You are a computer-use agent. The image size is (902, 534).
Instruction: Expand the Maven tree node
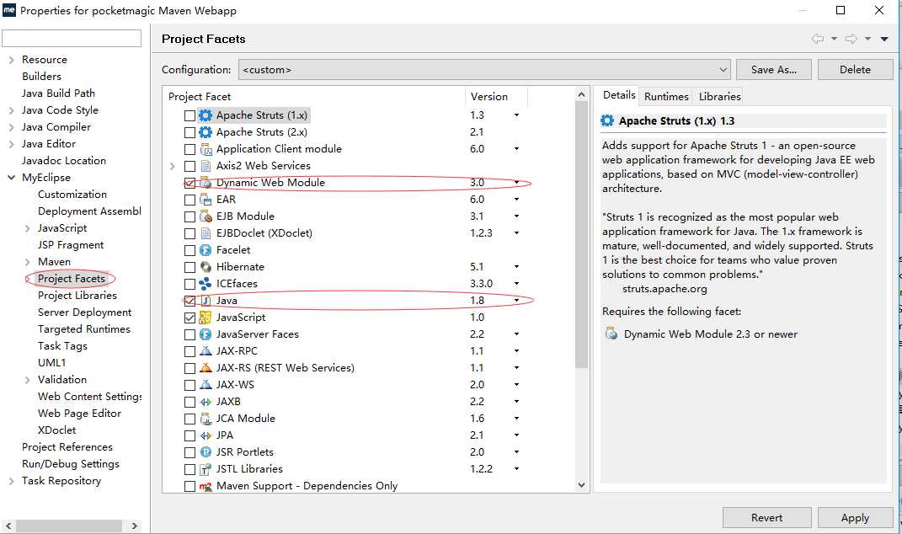tap(27, 262)
